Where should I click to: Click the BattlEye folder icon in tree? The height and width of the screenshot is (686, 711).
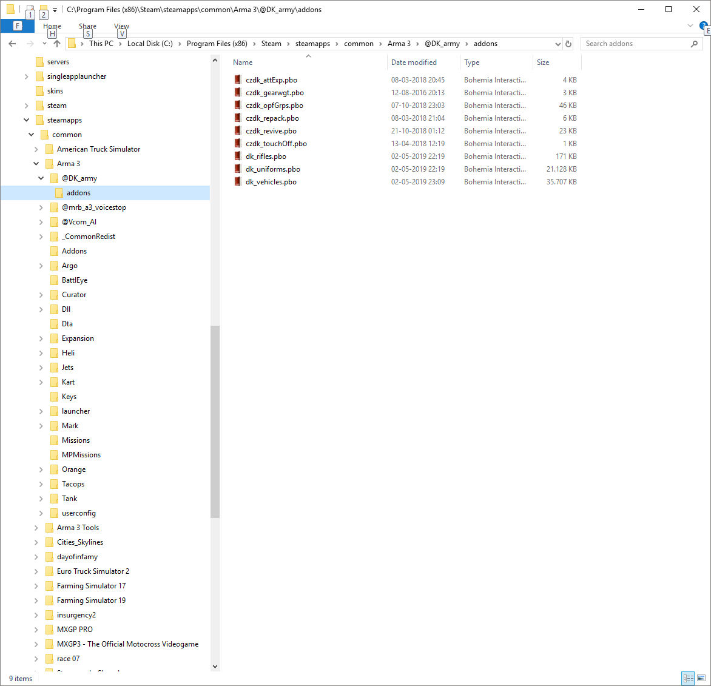pos(54,280)
